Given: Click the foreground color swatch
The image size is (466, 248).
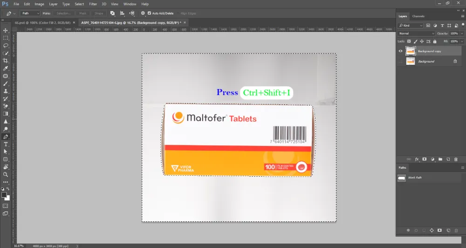Looking at the screenshot, I should pos(4,195).
